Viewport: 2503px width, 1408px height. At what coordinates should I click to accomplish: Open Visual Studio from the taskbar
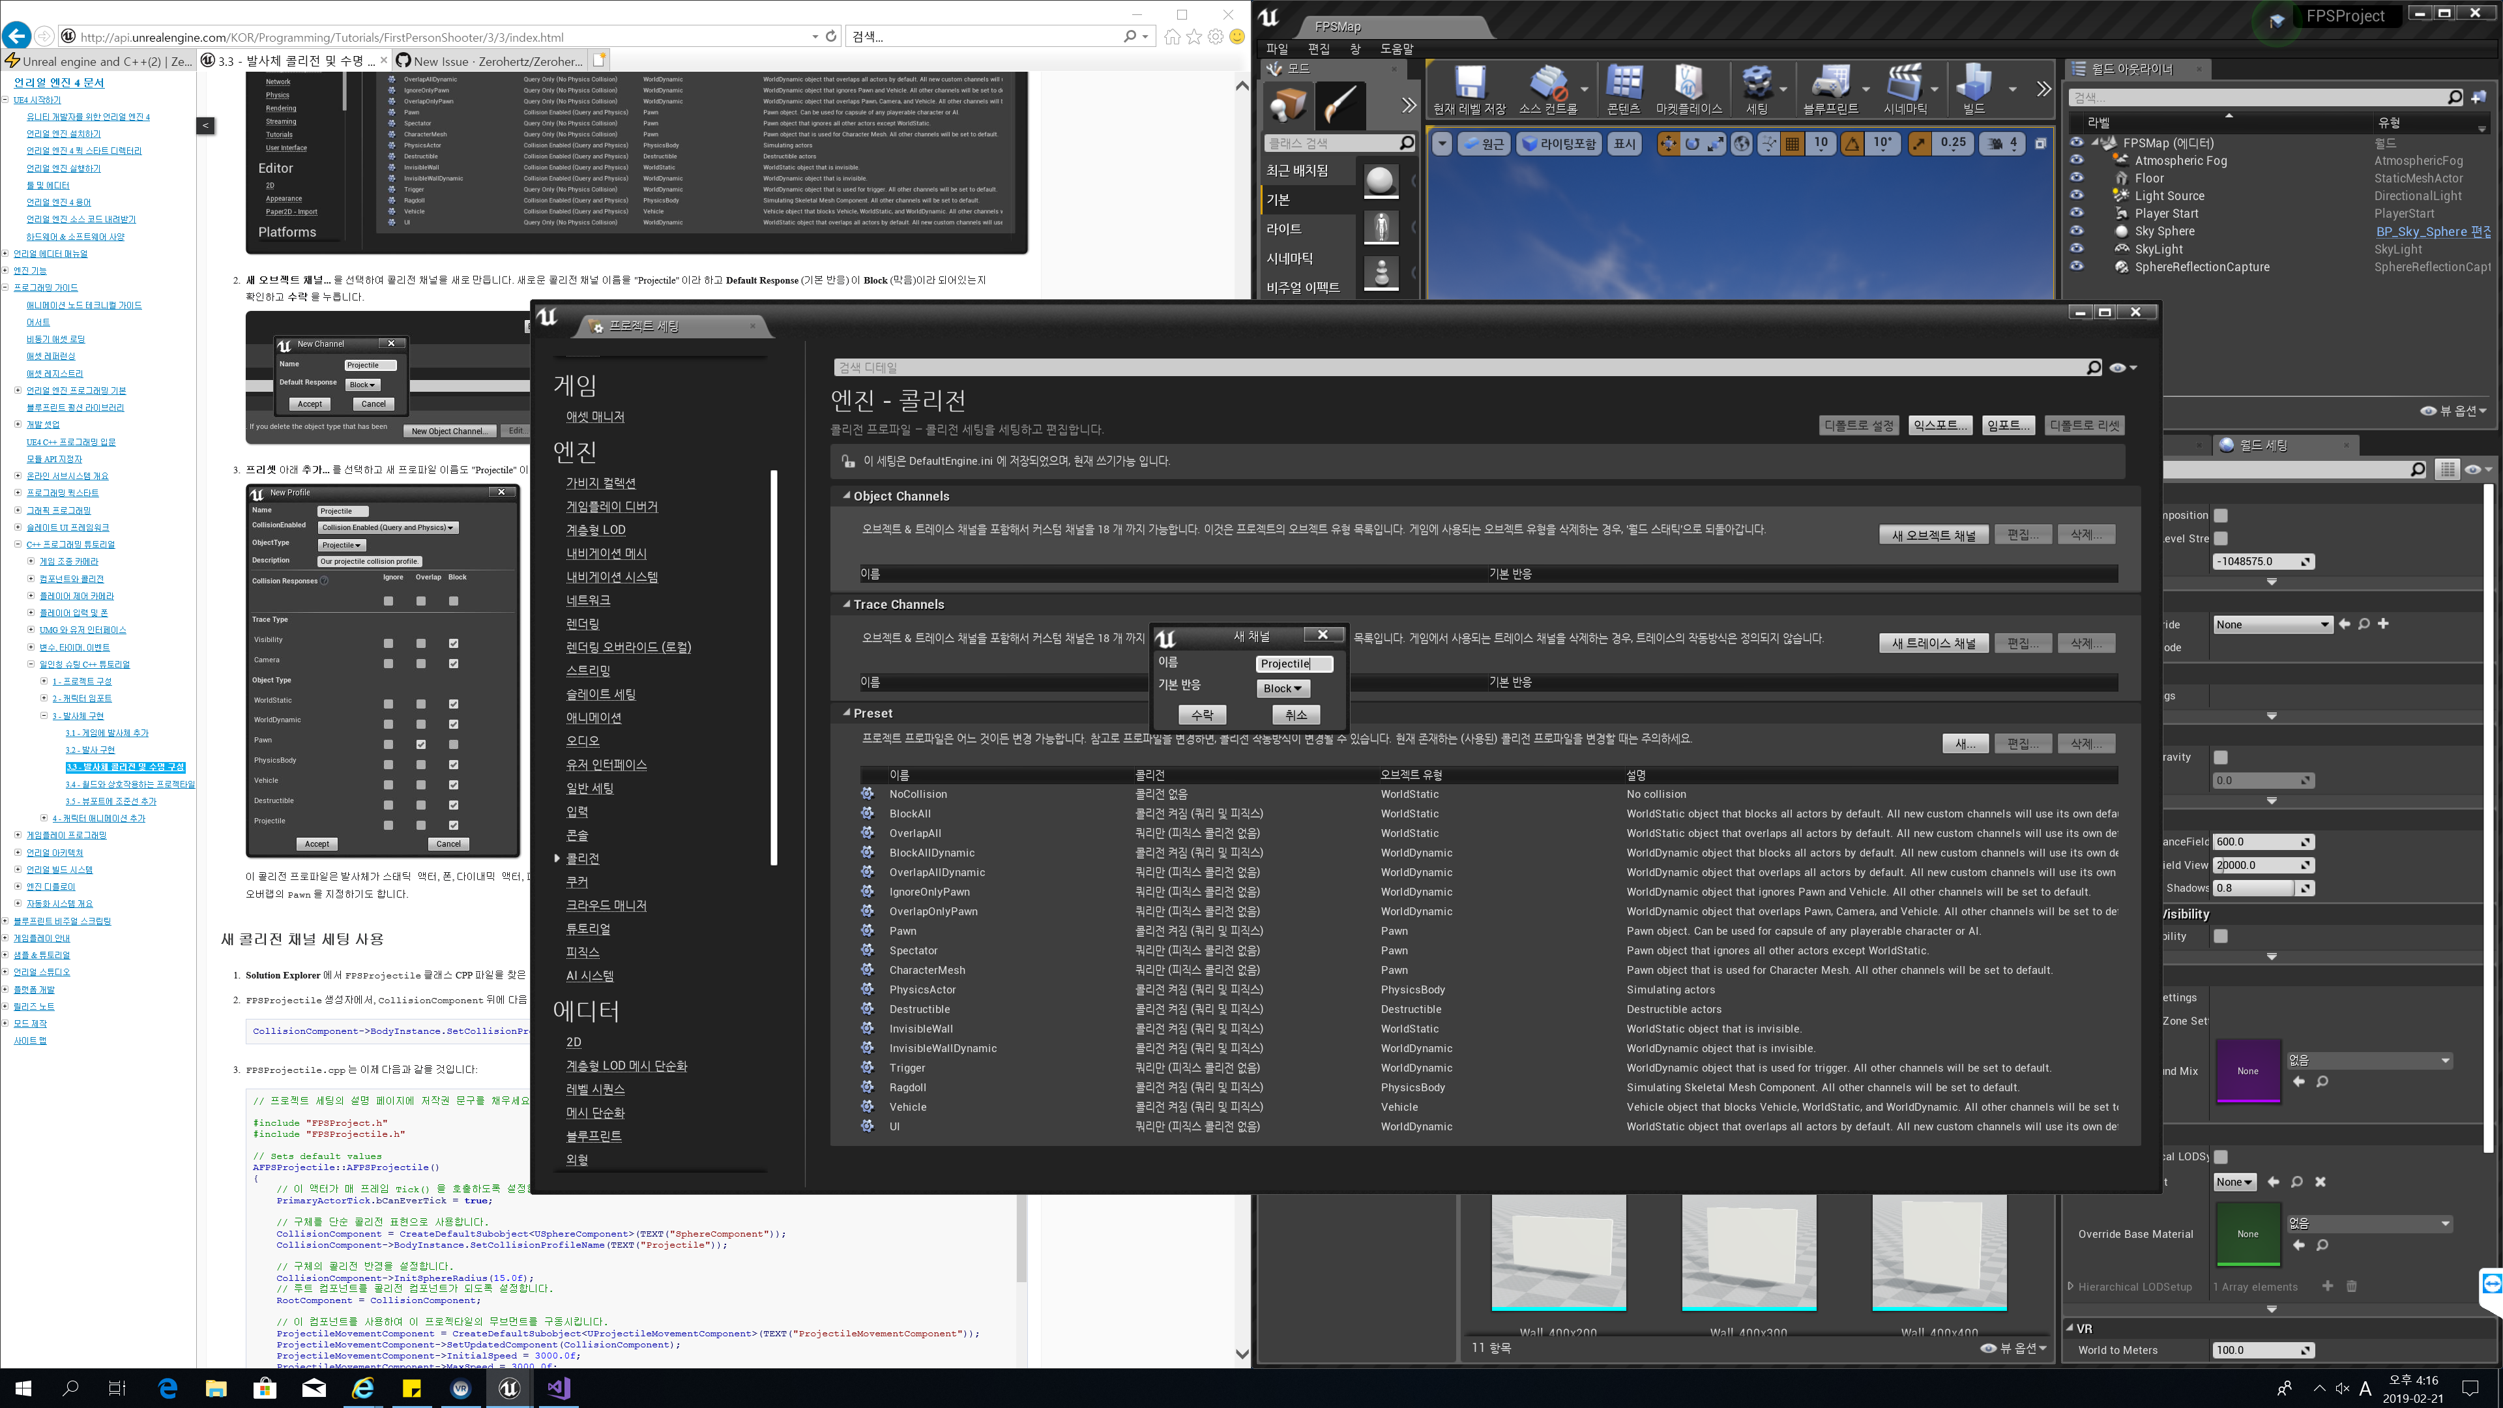(x=558, y=1388)
